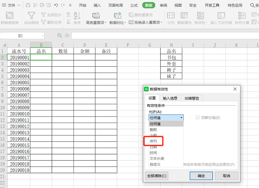Viewport: 259px width, 188px height.
Task: Click the 允许 combo box showing 任何值
Action: (166, 118)
